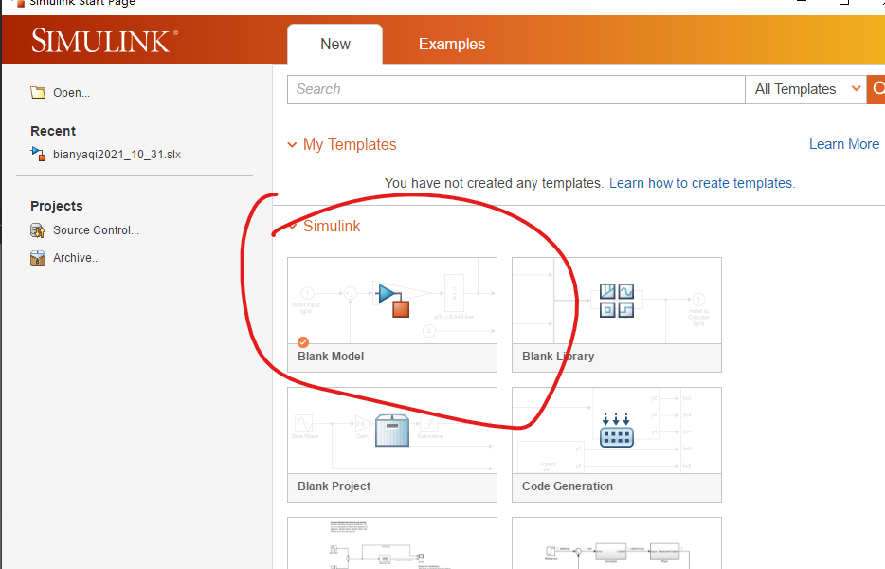Click the Projects heading
885x569 pixels.
click(57, 206)
